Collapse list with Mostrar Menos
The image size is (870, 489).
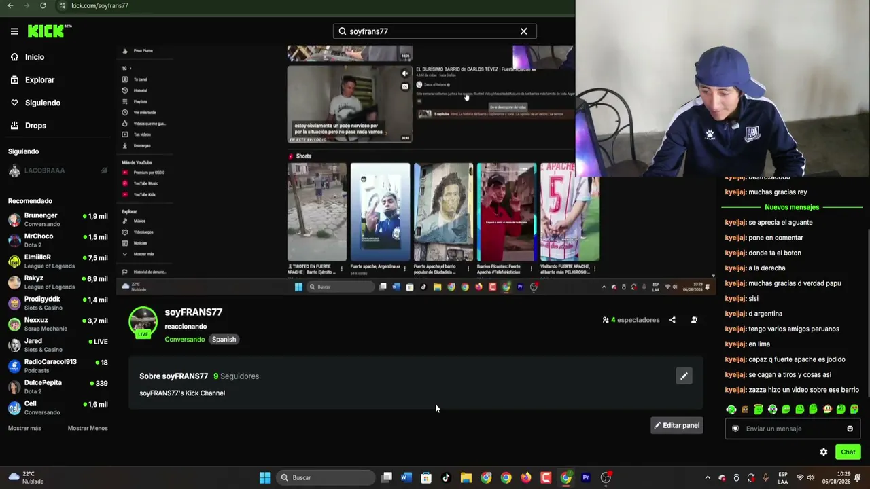click(88, 428)
